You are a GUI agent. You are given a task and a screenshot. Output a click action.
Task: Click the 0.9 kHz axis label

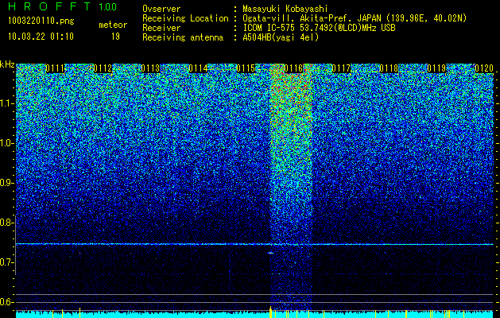[x=6, y=183]
